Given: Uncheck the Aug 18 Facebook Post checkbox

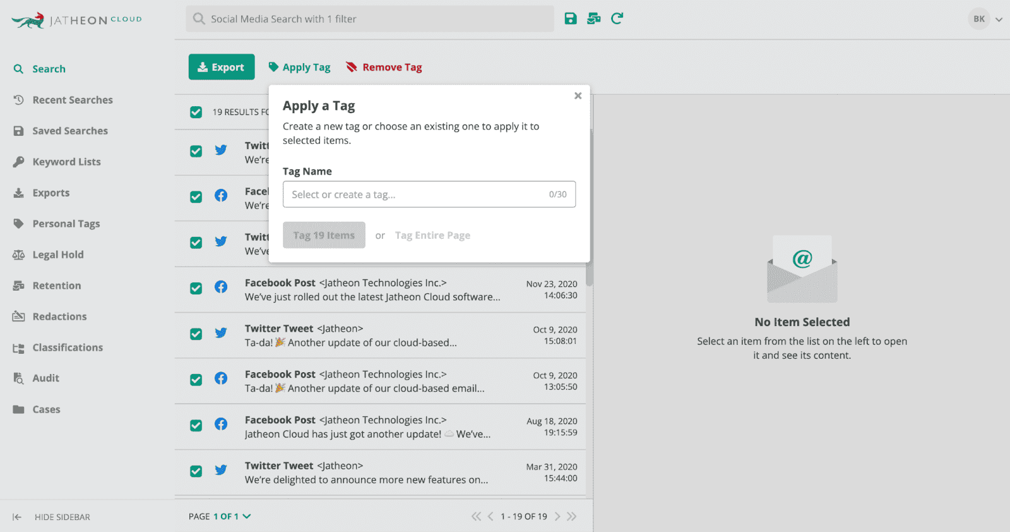Looking at the screenshot, I should click(196, 425).
